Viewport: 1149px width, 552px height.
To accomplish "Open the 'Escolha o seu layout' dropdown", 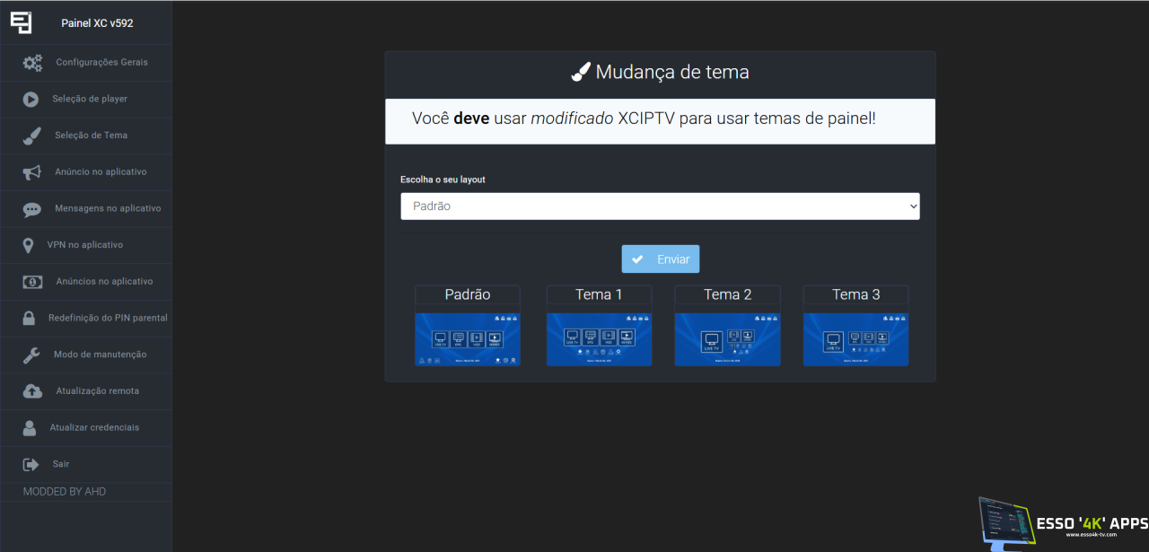I will click(660, 206).
